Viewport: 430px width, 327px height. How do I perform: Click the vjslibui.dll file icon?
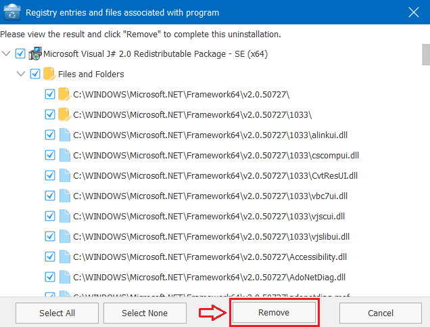point(65,236)
